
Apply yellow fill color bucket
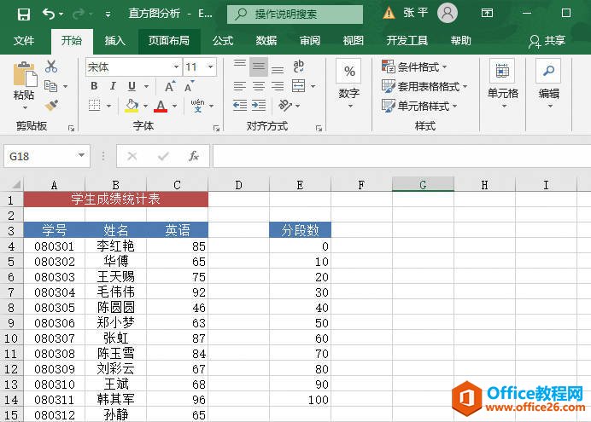coord(132,106)
